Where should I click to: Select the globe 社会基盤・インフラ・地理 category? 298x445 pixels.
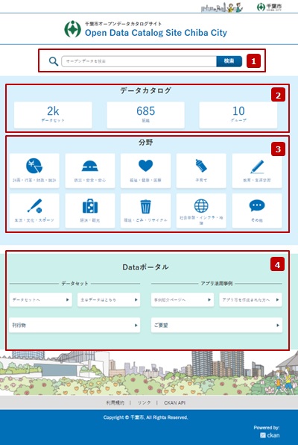tap(201, 211)
